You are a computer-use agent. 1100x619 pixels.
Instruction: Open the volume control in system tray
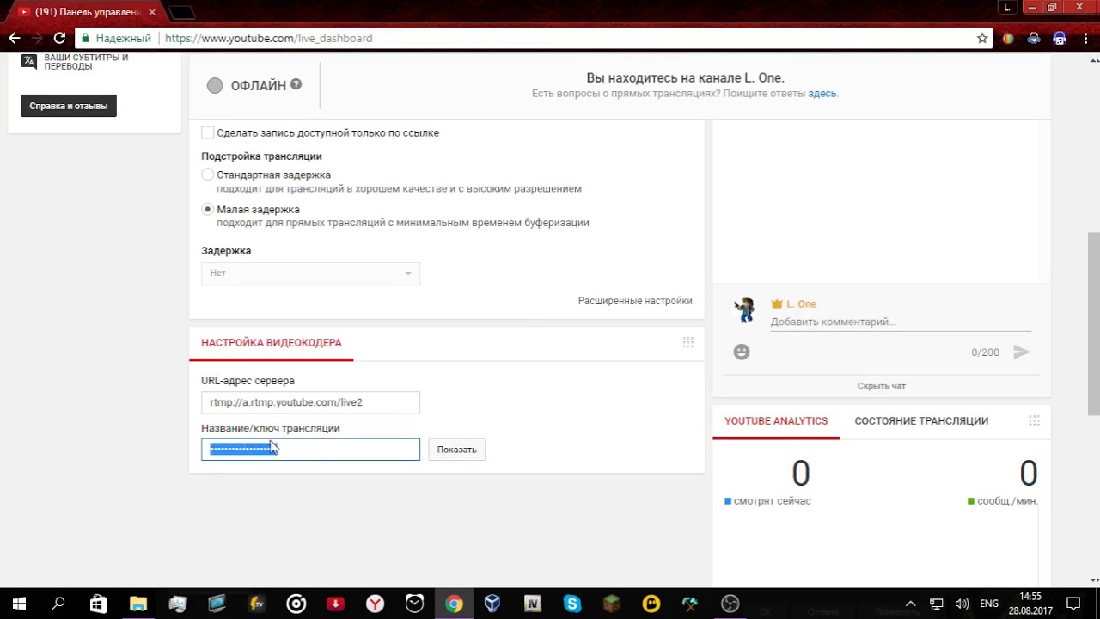coord(962,604)
